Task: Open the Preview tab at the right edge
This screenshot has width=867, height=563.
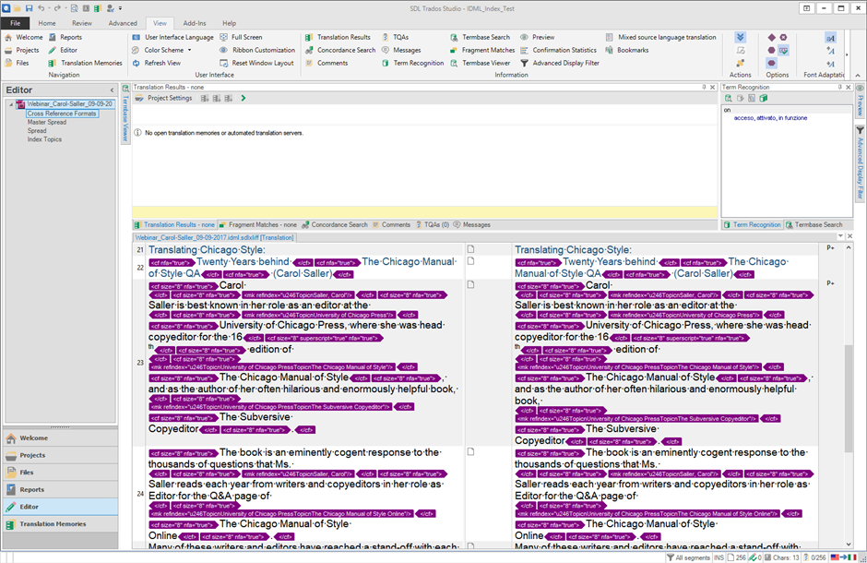Action: pyautogui.click(x=861, y=101)
